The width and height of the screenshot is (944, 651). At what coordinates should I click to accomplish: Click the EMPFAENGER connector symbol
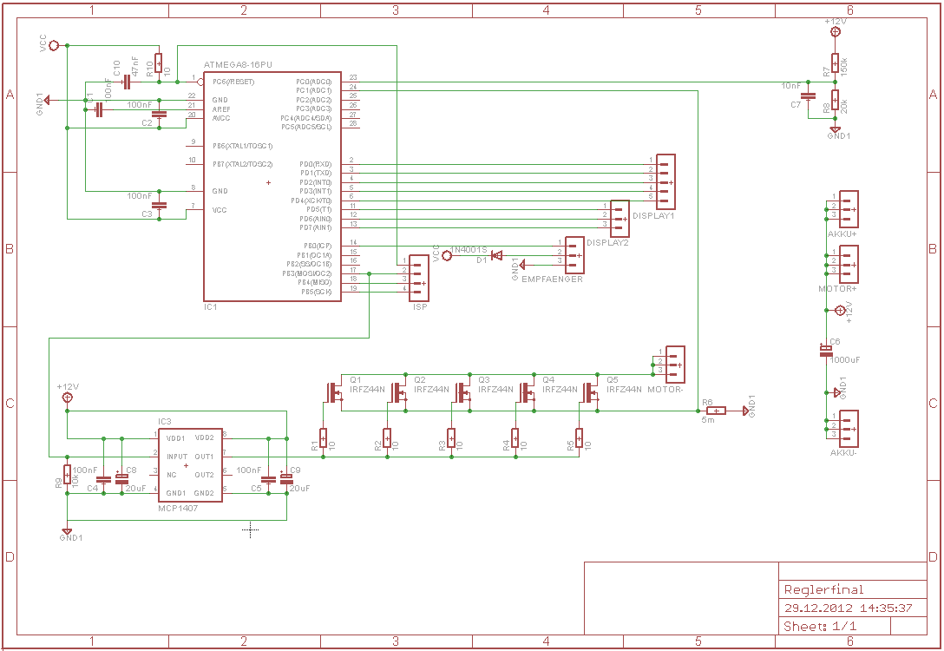click(x=574, y=255)
